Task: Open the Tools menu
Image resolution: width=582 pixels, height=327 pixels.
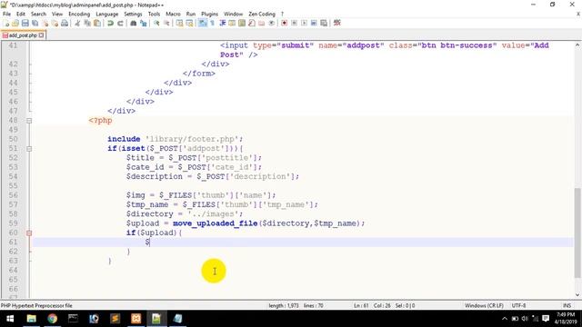Action: pyautogui.click(x=154, y=14)
